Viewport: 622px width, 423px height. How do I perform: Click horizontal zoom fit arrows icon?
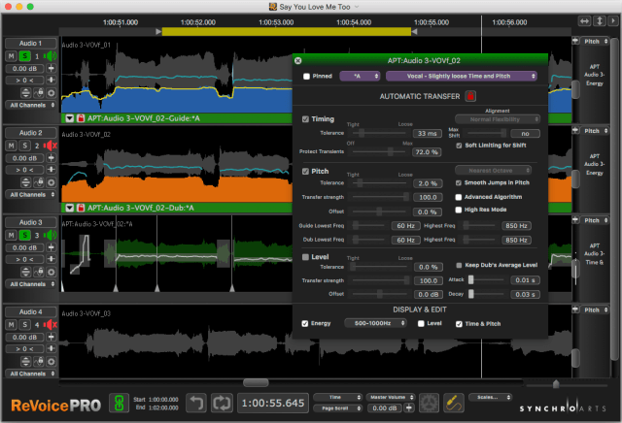click(x=584, y=21)
